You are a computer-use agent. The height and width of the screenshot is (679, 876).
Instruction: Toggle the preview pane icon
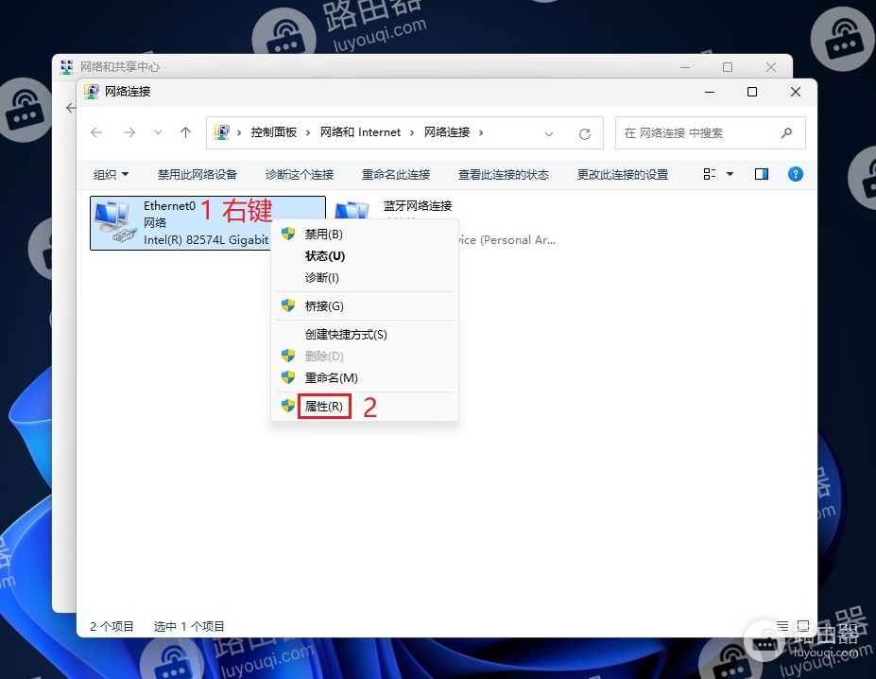tap(761, 174)
